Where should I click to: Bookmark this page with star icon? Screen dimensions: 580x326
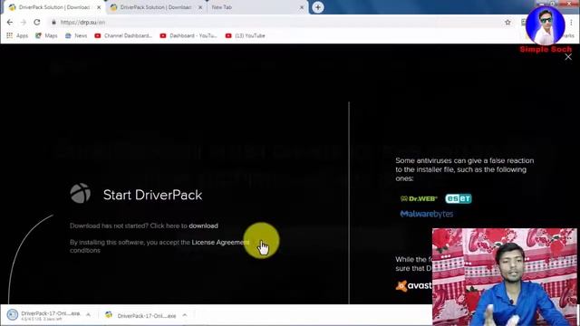[x=507, y=22]
